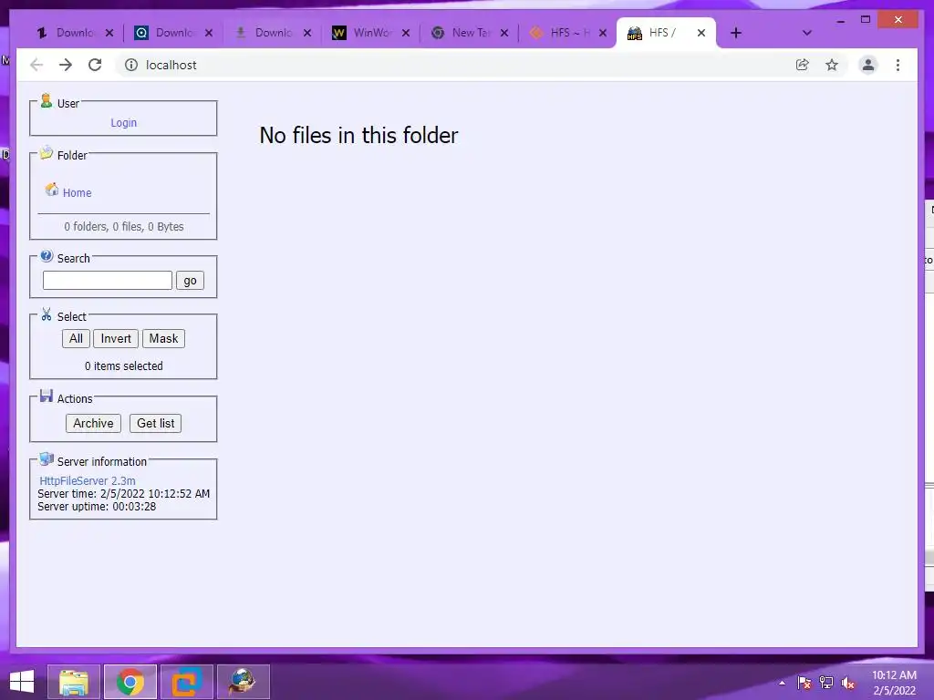Open HFS globe icon in the taskbar
The height and width of the screenshot is (700, 934).
click(x=244, y=682)
